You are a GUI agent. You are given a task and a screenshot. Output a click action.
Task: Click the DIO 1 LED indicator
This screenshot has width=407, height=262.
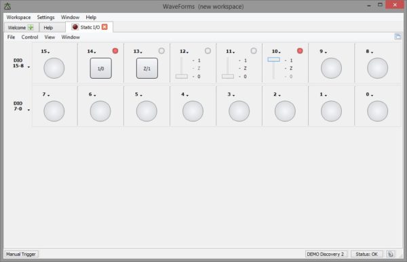331,111
